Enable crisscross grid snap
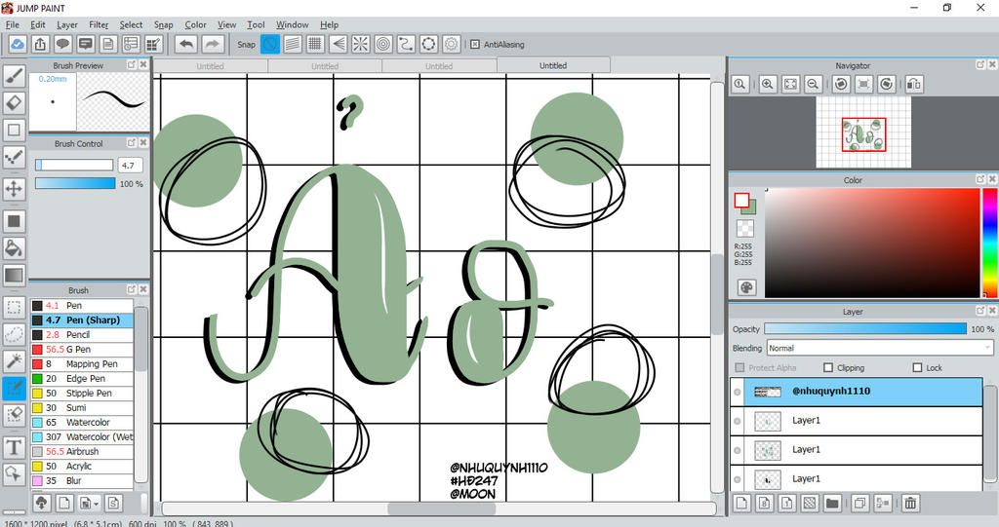This screenshot has width=999, height=527. click(x=315, y=44)
